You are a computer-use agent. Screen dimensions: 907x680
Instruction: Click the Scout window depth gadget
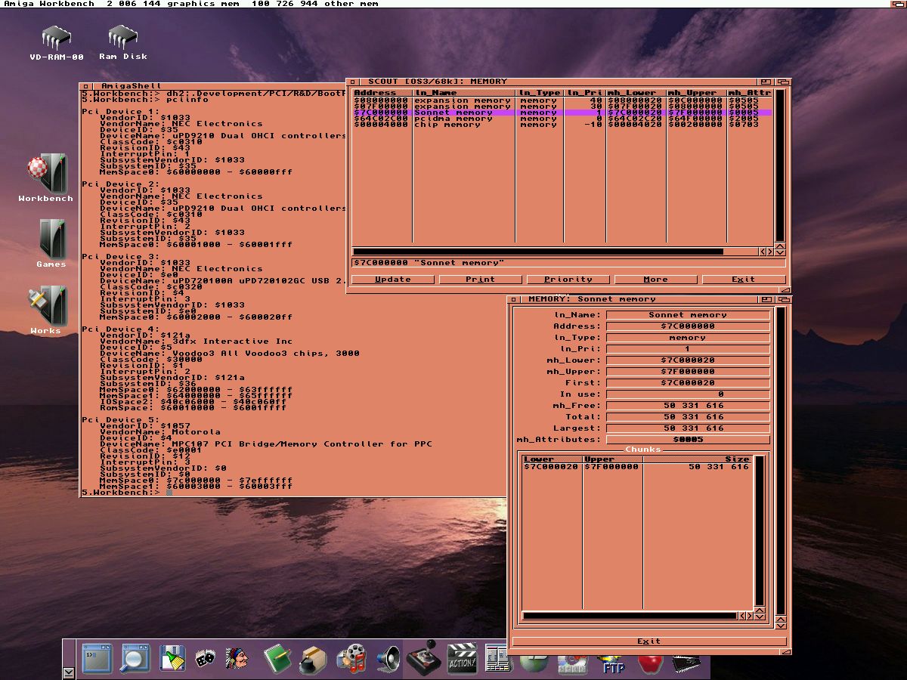782,82
